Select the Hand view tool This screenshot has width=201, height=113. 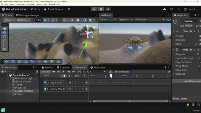point(5,29)
